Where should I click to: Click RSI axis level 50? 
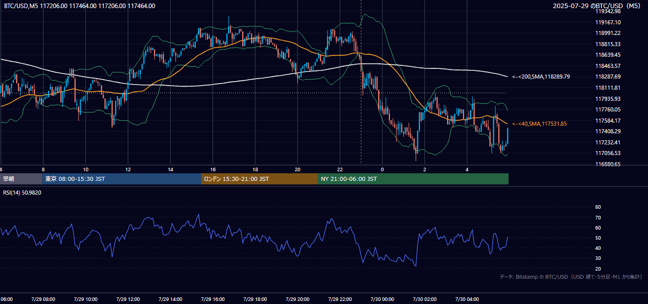(x=598, y=238)
